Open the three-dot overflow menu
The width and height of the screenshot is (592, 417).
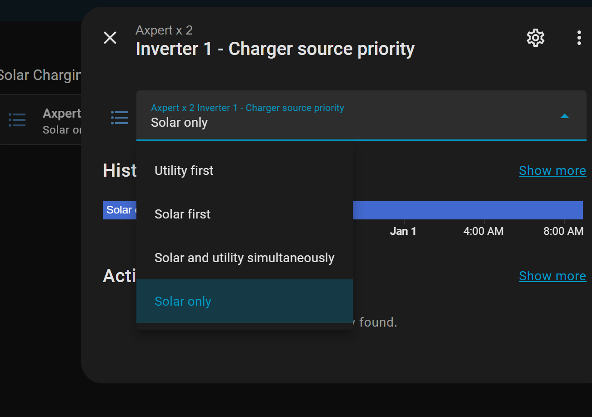point(579,38)
